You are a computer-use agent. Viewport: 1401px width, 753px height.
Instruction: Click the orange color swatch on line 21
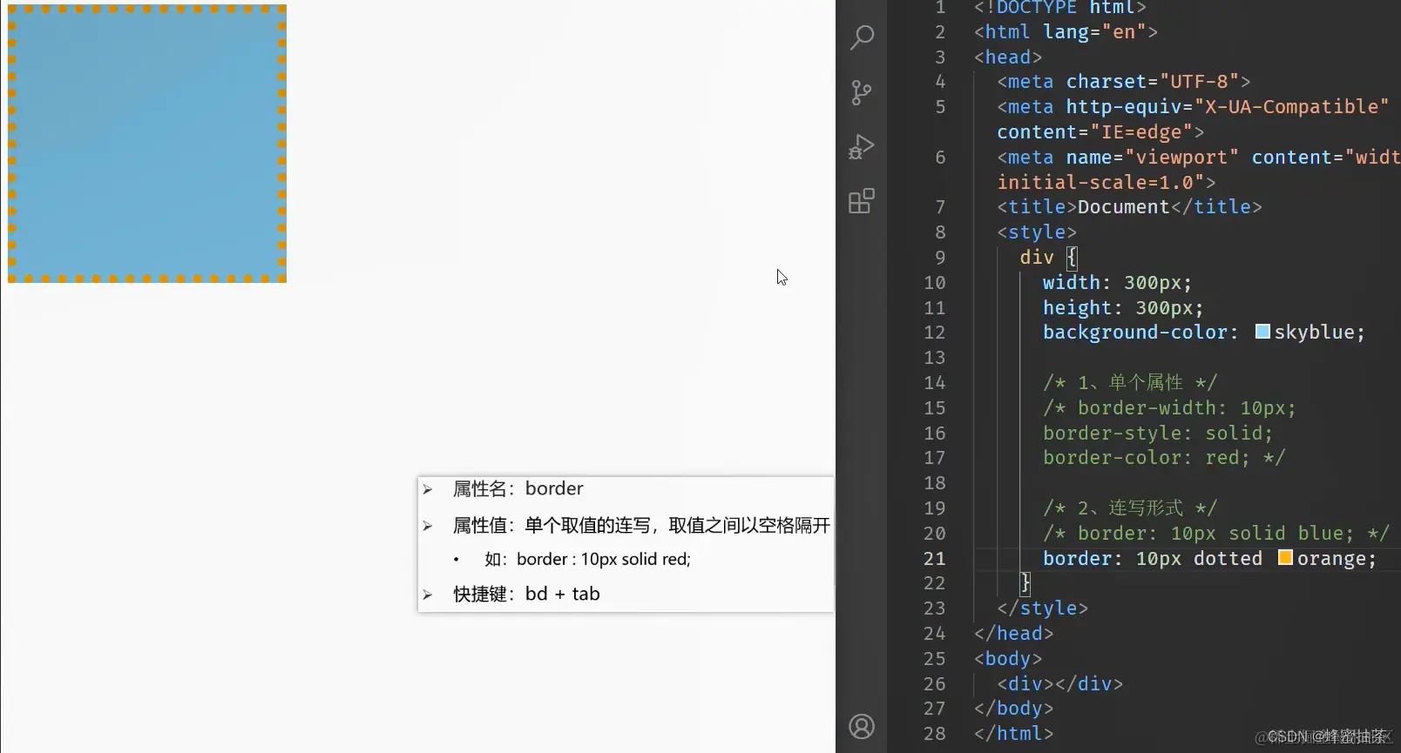pyautogui.click(x=1285, y=557)
